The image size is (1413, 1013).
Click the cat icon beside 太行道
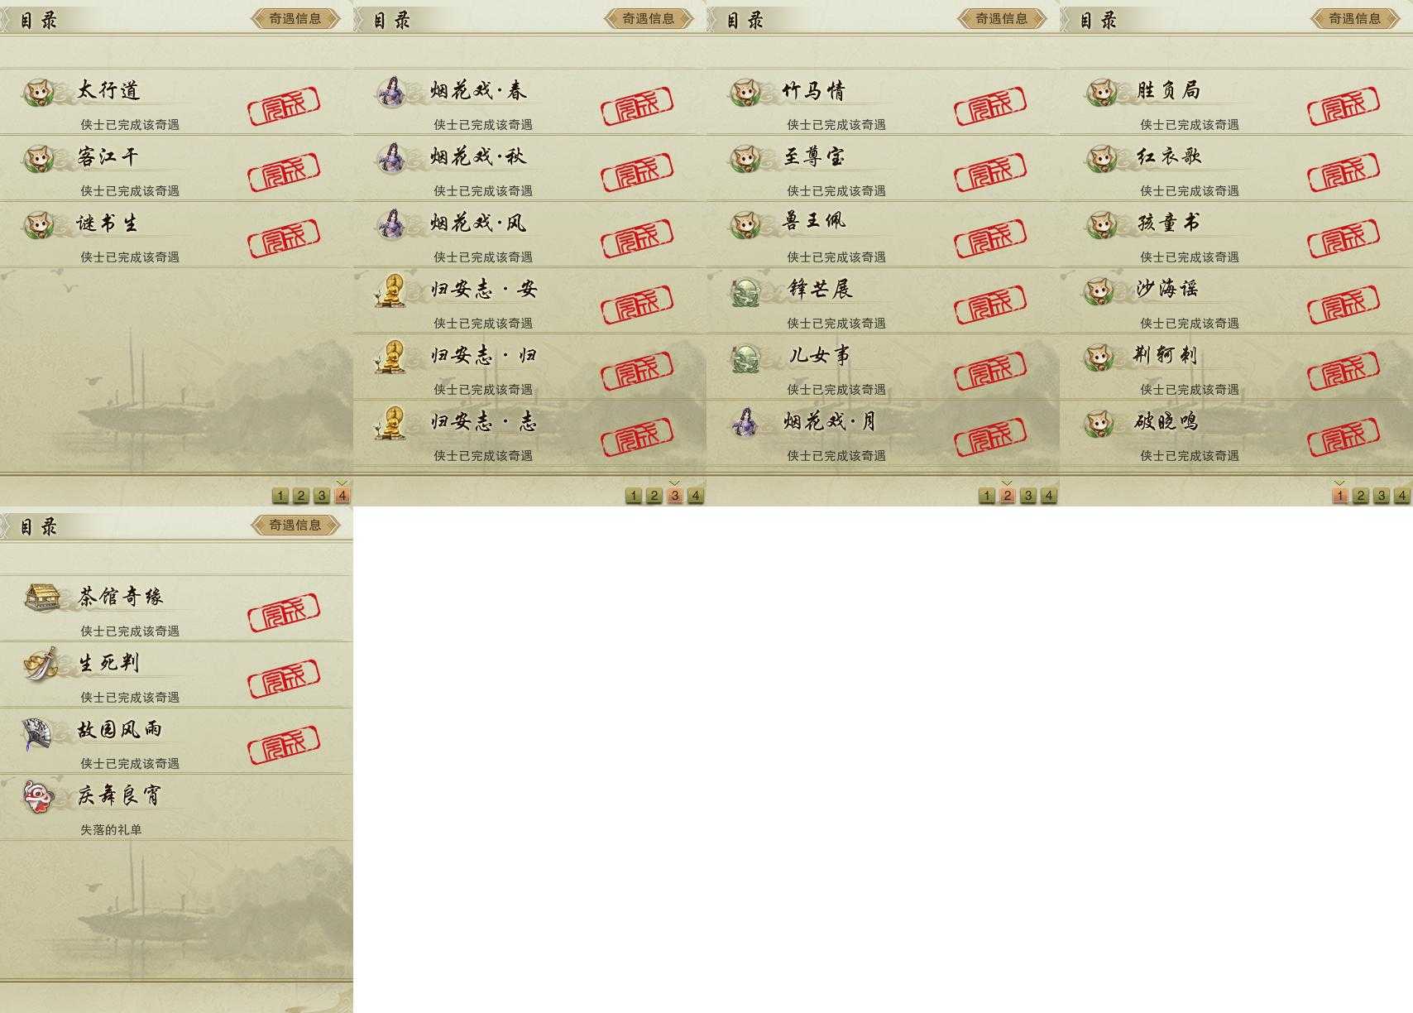coord(37,92)
